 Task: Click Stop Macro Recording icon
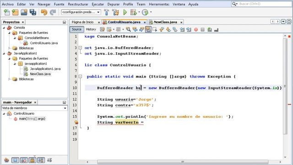pos(202,29)
